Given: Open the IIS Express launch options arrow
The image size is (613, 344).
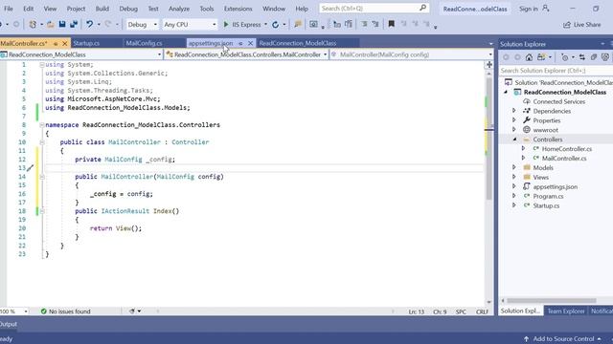Looking at the screenshot, I should 266,25.
